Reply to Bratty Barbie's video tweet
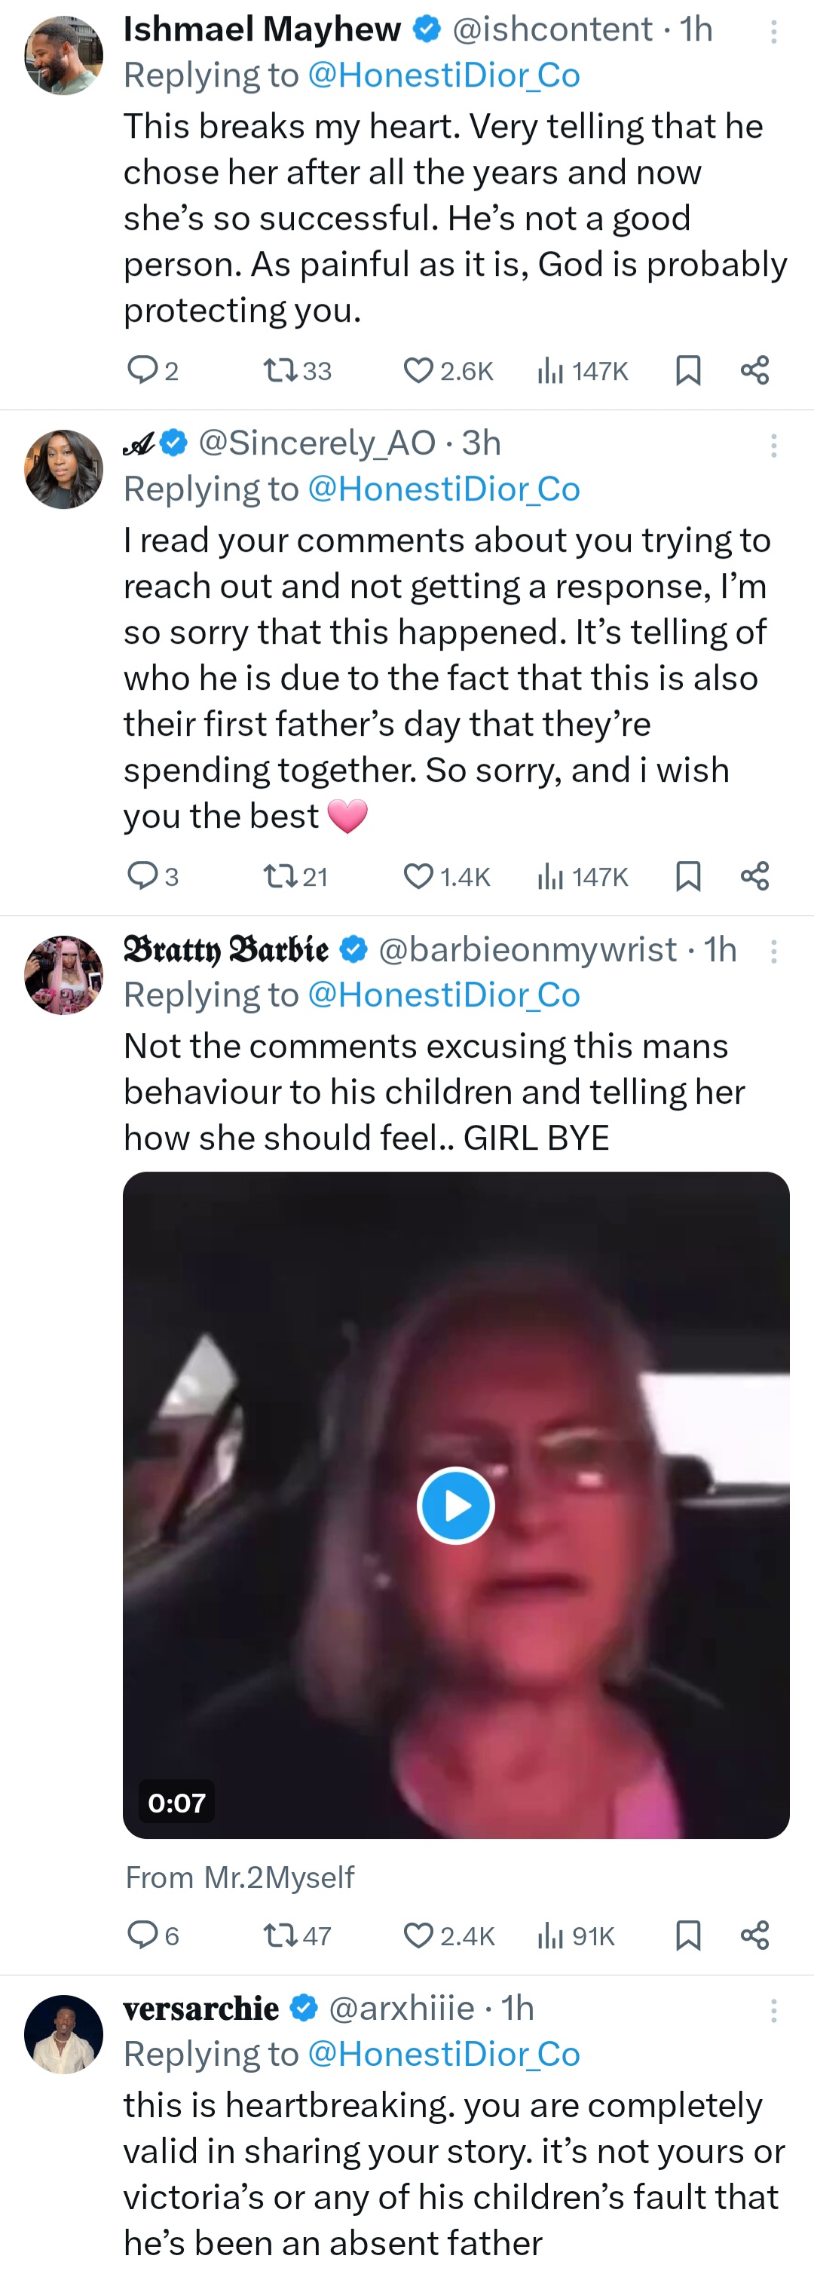This screenshot has width=814, height=2274. (x=142, y=1936)
